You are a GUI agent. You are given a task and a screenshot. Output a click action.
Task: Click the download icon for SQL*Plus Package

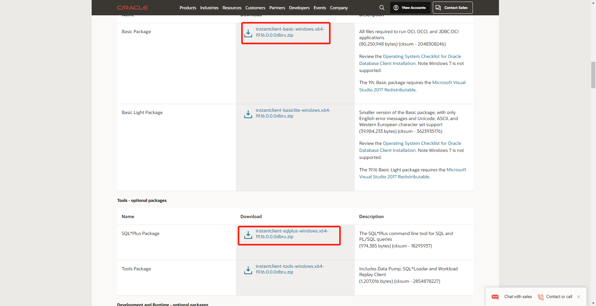click(x=248, y=235)
